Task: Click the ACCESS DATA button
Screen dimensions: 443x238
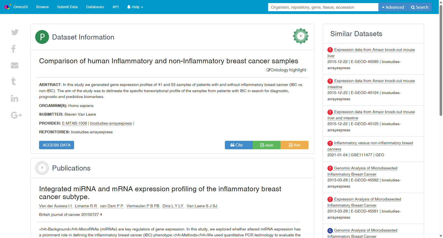Action: click(56, 145)
